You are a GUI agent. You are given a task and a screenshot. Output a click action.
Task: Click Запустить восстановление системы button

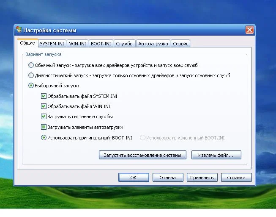[142, 155]
